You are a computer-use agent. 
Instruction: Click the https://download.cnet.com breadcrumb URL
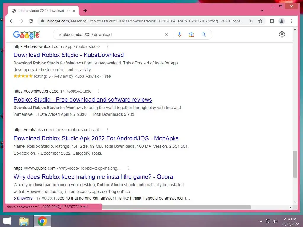(38, 91)
